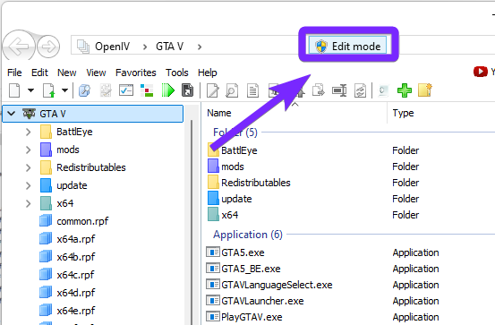This screenshot has width=495, height=325.
Task: Click the dark package shortcut toolbar icon
Action: (x=187, y=90)
